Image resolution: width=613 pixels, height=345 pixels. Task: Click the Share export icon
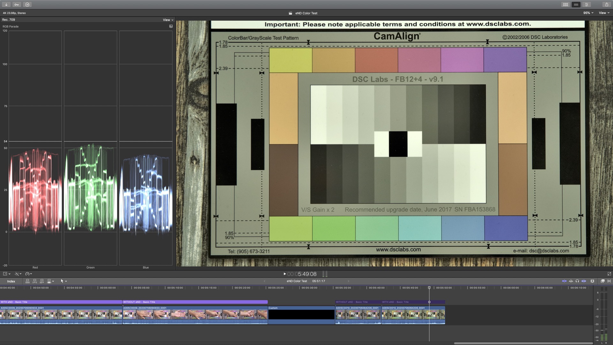(x=606, y=4)
